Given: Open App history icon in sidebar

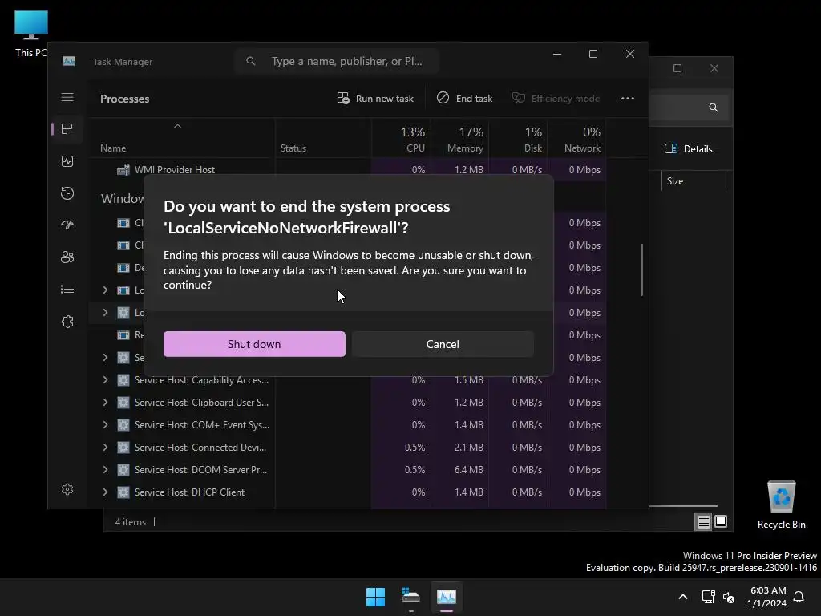Looking at the screenshot, I should (x=67, y=193).
